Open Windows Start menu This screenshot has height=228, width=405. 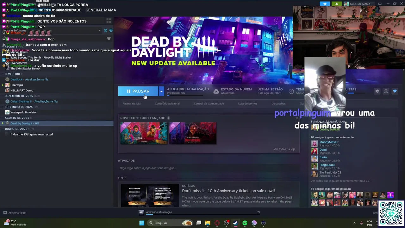click(142, 223)
